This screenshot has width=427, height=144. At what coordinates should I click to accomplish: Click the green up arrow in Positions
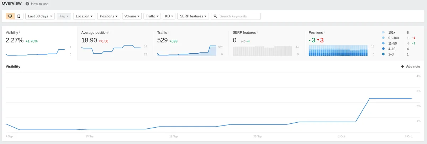coord(310,40)
